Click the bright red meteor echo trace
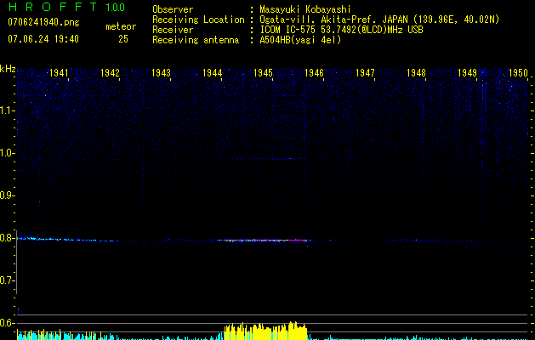535x340 pixels. [x=265, y=240]
